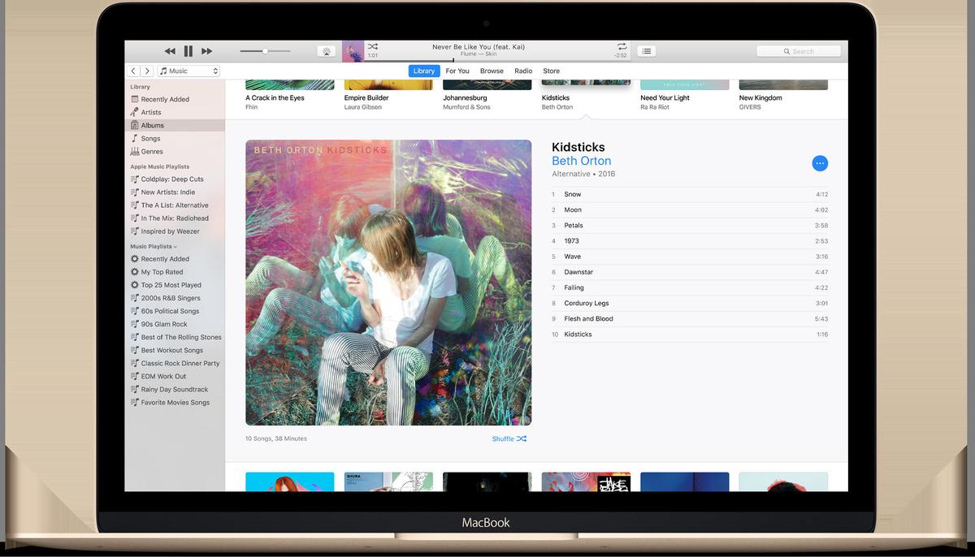Open Songs in the sidebar
Viewport: 975px width, 557px height.
click(x=175, y=138)
